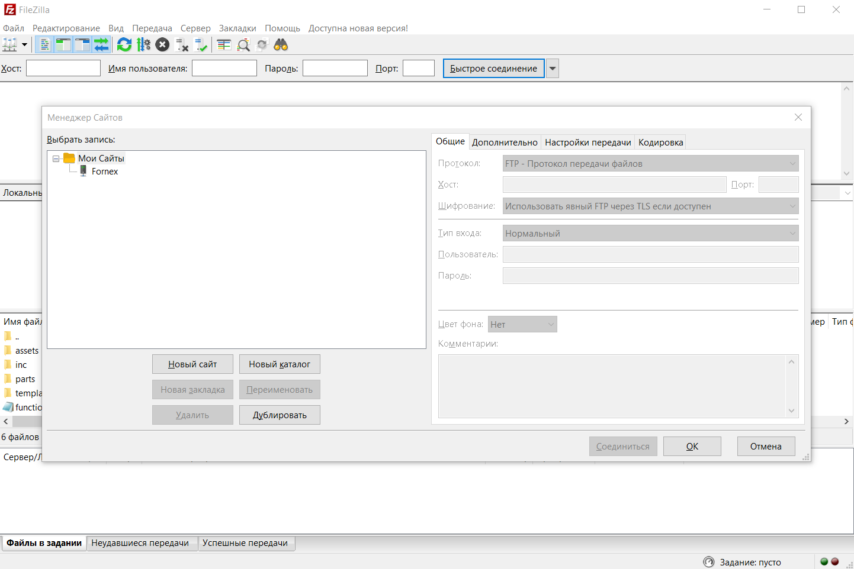Collapse the Мои Сайты tree node

coord(56,159)
